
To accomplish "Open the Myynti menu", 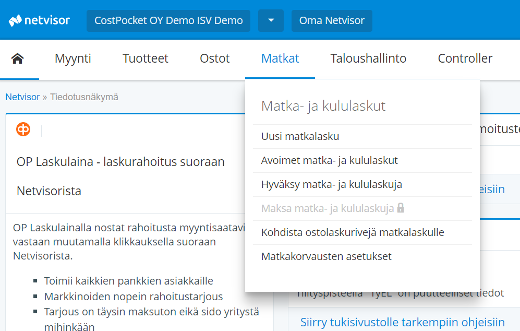I will [73, 58].
